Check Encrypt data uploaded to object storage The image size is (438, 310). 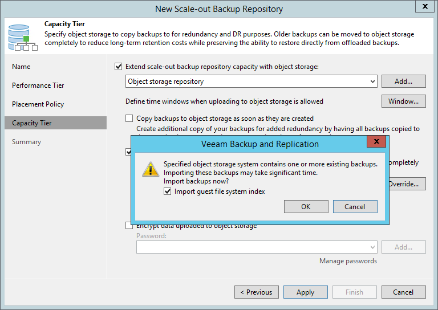click(129, 226)
